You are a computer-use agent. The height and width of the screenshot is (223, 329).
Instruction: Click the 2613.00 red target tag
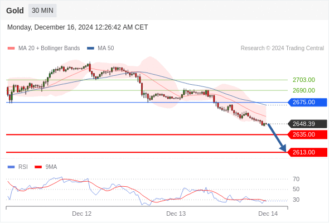pos(307,152)
